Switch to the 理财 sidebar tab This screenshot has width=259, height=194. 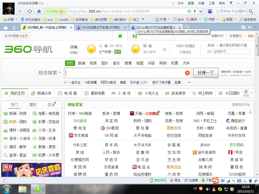coord(33,105)
